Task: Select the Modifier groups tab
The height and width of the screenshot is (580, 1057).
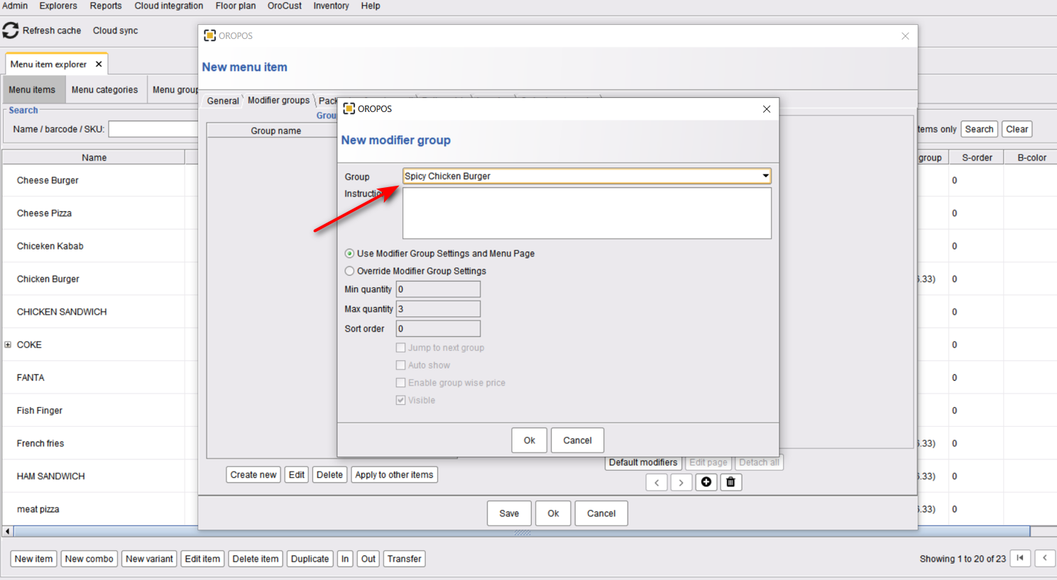Action: pyautogui.click(x=278, y=100)
